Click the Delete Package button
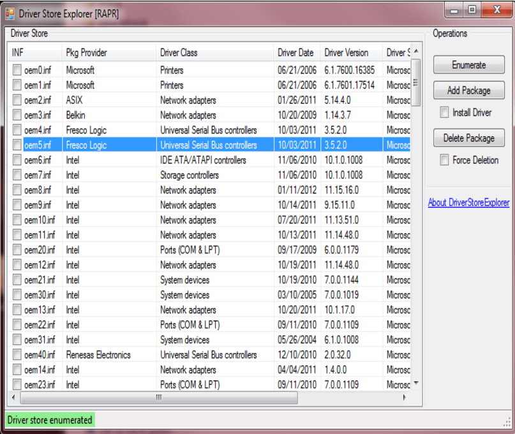Image resolution: width=515 pixels, height=434 pixels. tap(468, 138)
